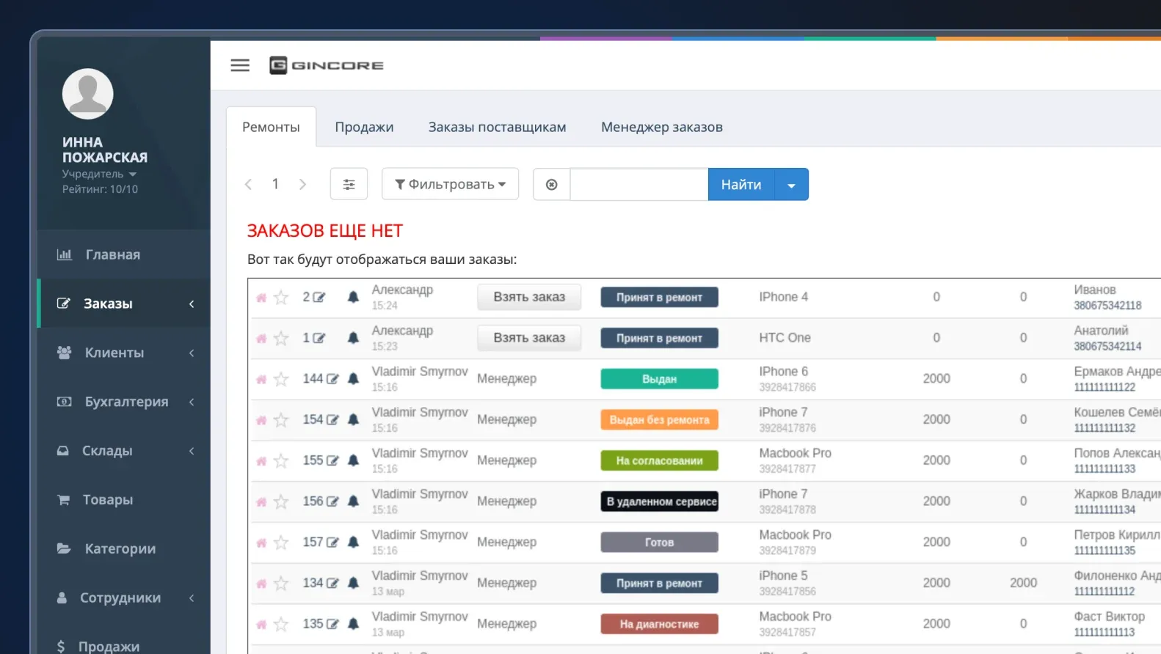Expand the Бухгалтерия sidebar chevron
The height and width of the screenshot is (654, 1161).
coord(192,402)
